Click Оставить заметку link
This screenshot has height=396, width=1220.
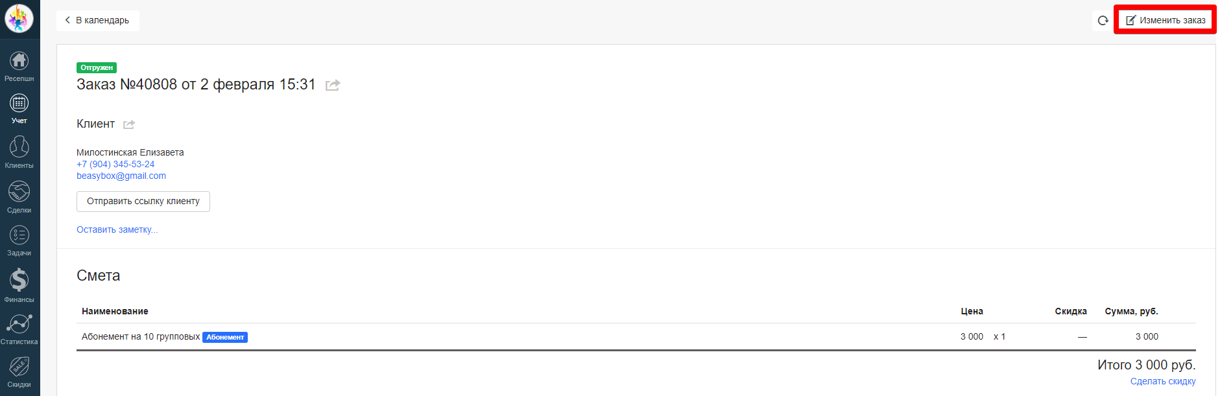pos(117,229)
